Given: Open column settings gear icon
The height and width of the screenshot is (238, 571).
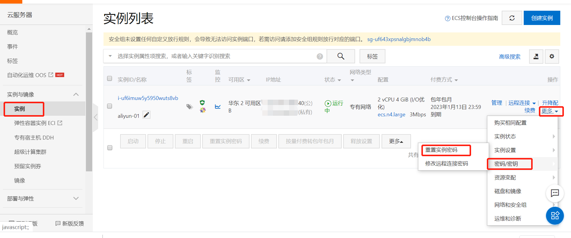Looking at the screenshot, I should pyautogui.click(x=552, y=56).
